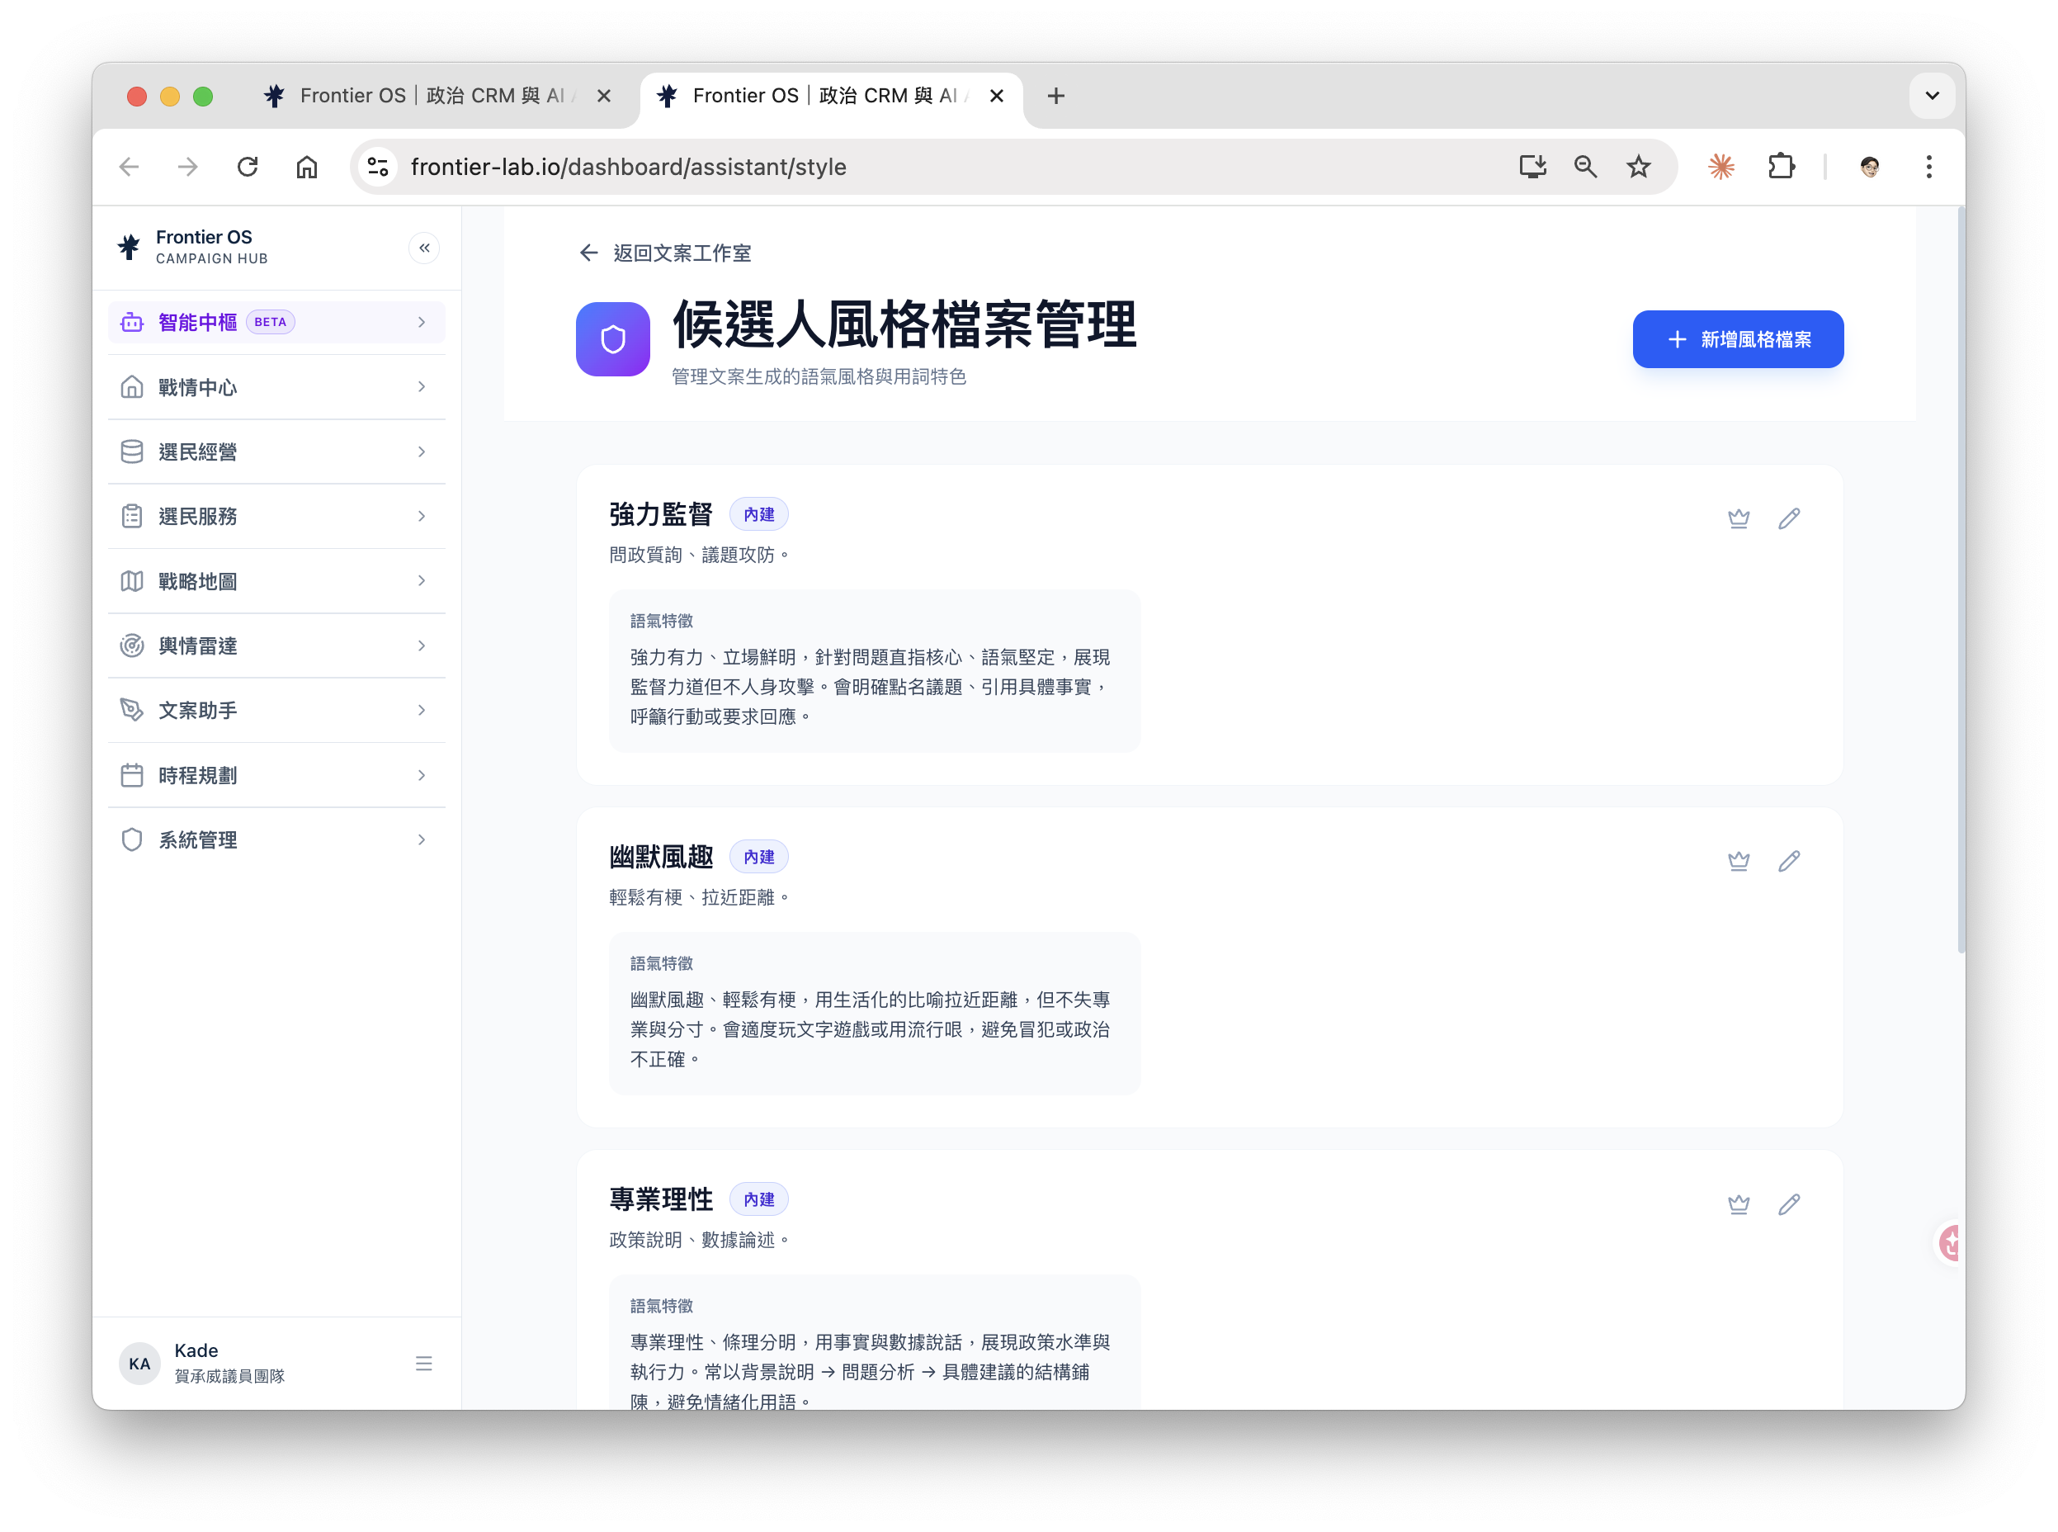Click crown icon on 強力監督 card
2058x1532 pixels.
(1738, 518)
